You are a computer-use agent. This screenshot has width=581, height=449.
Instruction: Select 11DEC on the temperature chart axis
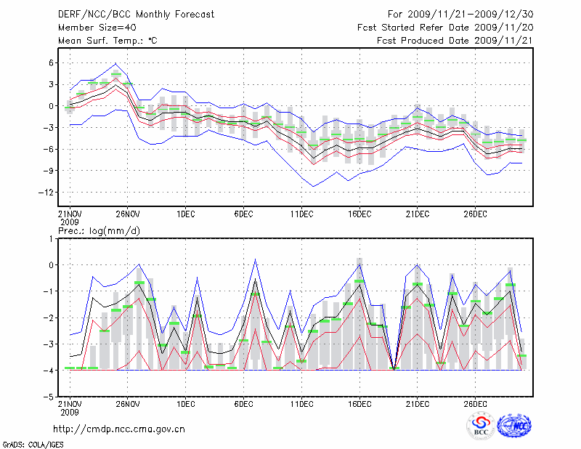tap(301, 214)
